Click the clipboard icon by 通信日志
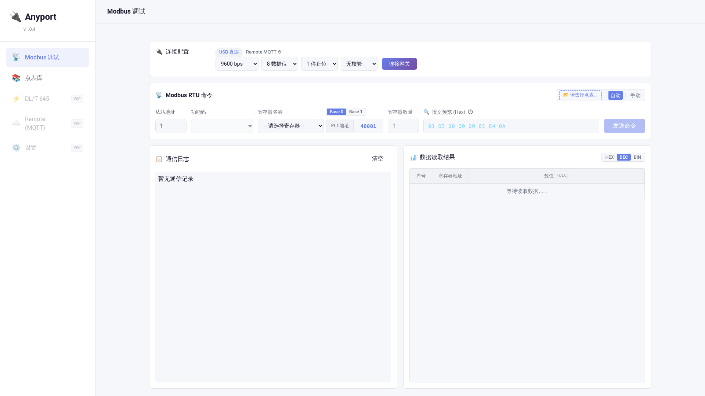This screenshot has height=396, width=705. point(159,159)
